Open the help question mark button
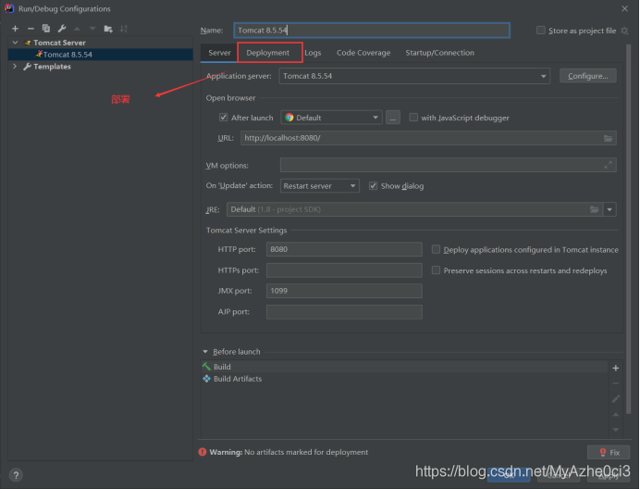640x489 pixels. point(16,474)
